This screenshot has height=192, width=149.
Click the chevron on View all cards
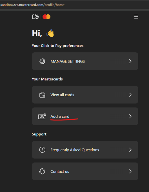130,95
